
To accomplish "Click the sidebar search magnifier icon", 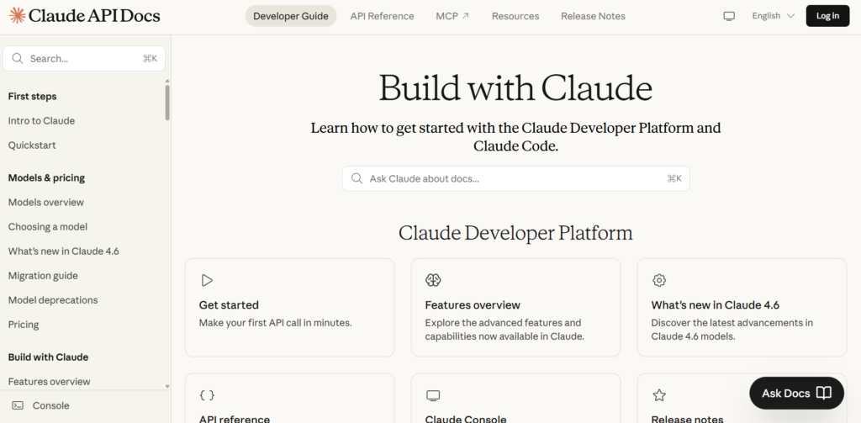I will pos(18,58).
